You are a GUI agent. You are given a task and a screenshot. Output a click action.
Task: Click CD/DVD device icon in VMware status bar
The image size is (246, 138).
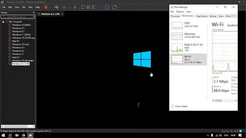[x=227, y=131]
